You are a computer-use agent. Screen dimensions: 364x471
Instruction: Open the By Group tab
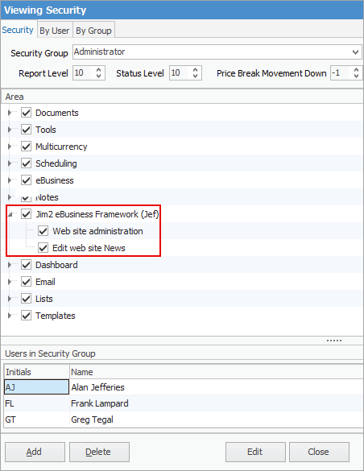click(93, 31)
